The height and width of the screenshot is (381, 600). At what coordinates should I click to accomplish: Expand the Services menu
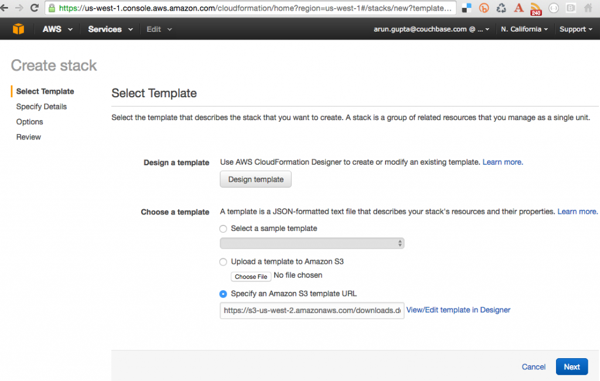(x=110, y=29)
